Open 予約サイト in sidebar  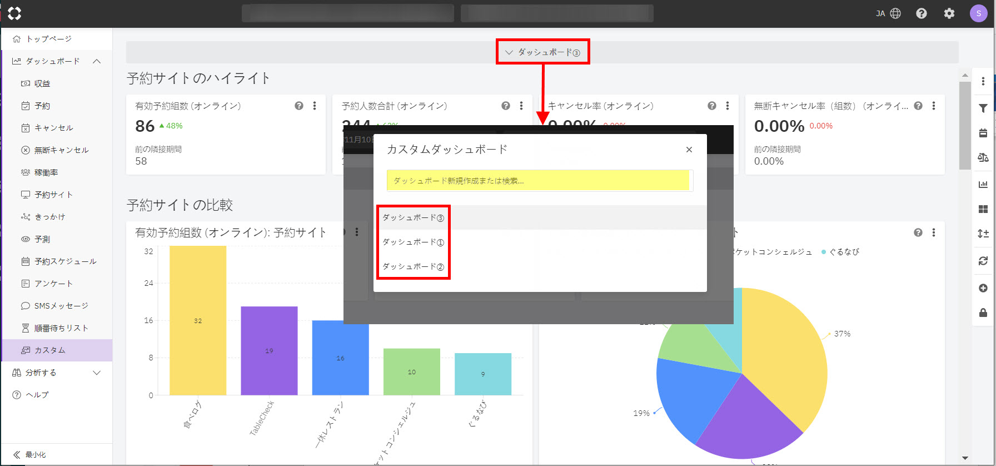pyautogui.click(x=57, y=195)
